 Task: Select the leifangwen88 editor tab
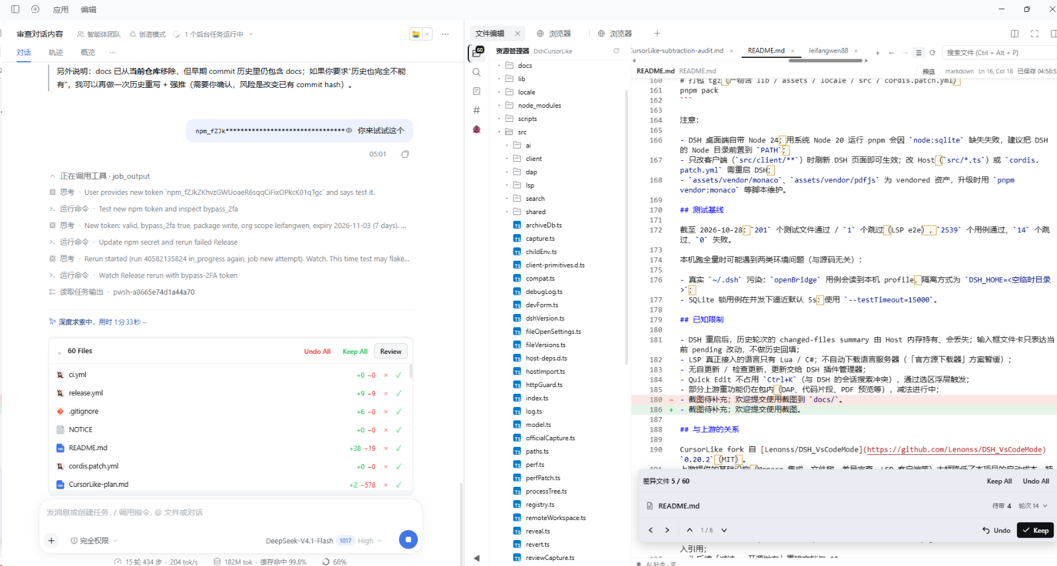(828, 51)
